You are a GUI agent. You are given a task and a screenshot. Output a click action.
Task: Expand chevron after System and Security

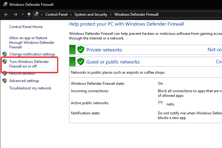pos(111,14)
